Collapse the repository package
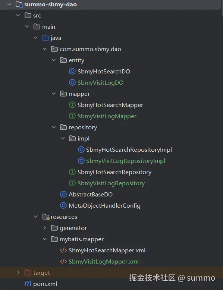The width and height of the screenshot is (223, 290). pyautogui.click(x=54, y=127)
